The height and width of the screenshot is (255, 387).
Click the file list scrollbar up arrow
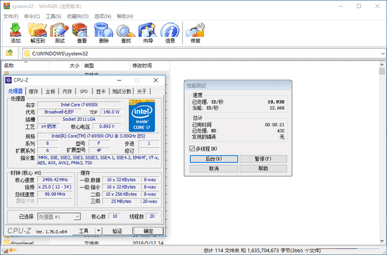click(x=382, y=65)
